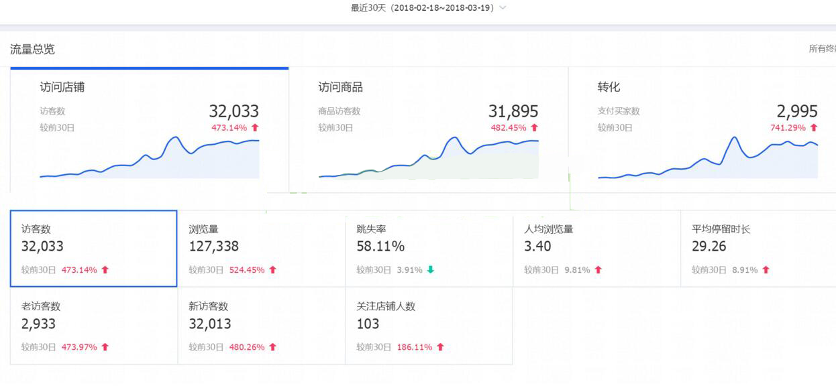This screenshot has width=836, height=386.
Task: Choose the 平均停留时长 metric card
Action: pyautogui.click(x=758, y=249)
